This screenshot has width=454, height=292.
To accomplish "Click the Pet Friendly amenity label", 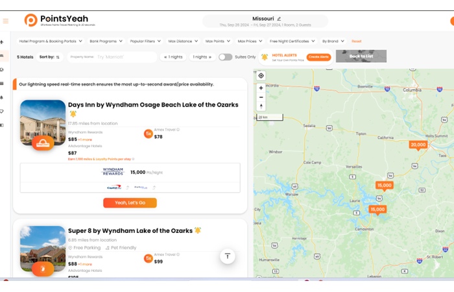I will pyautogui.click(x=121, y=248).
